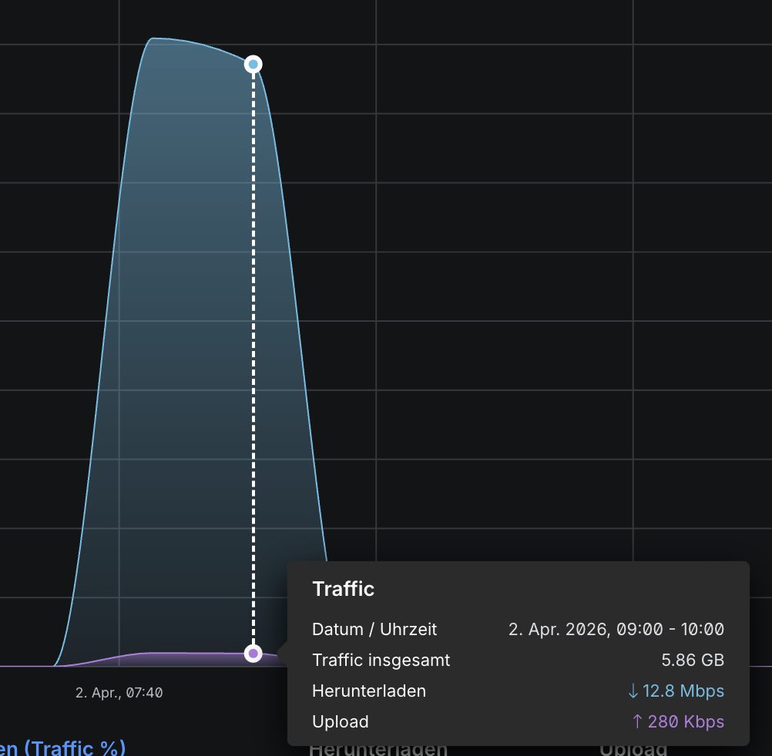Click the up arrow icon beside 280 Kbps
This screenshot has height=756, width=772.
637,721
